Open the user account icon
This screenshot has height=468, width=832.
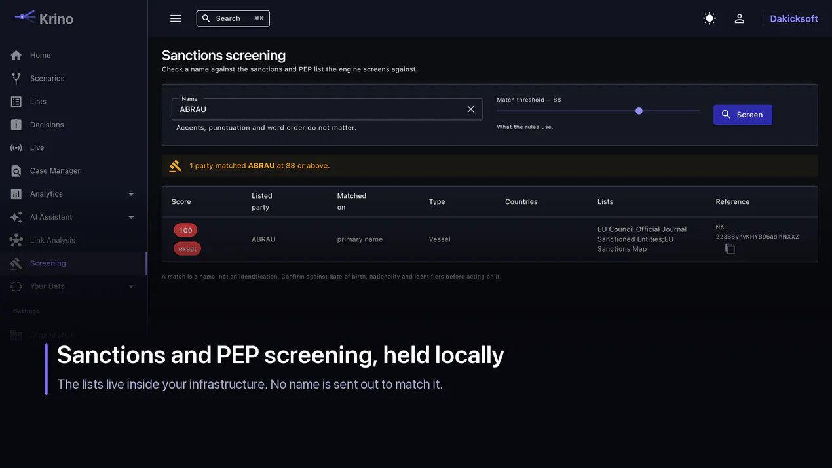pos(740,18)
